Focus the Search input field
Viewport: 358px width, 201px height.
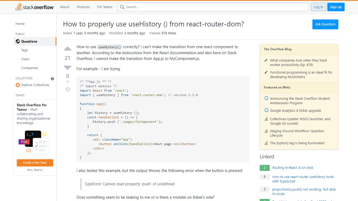pos(213,7)
